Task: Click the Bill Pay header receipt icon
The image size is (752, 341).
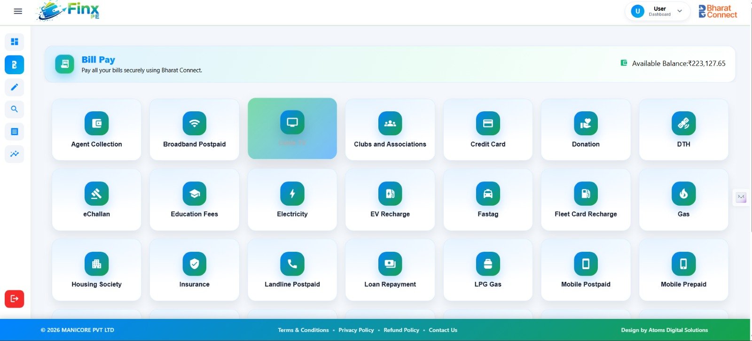Action: pos(65,64)
